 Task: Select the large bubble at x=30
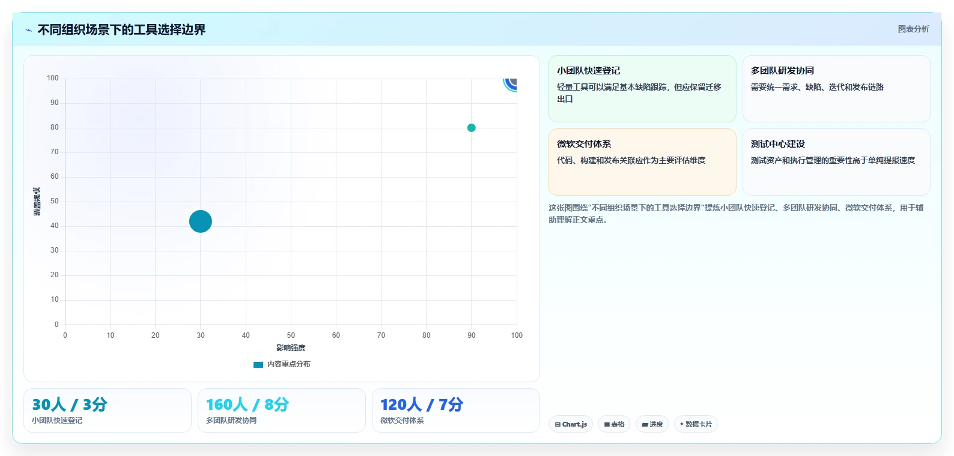coord(201,221)
